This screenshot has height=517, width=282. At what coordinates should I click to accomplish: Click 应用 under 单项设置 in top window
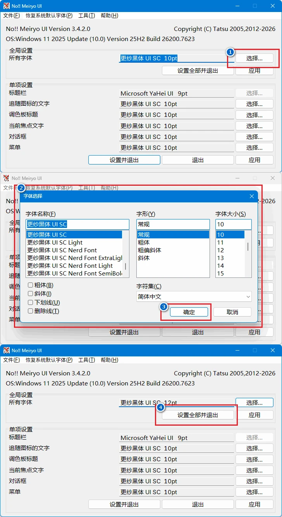tap(254, 160)
